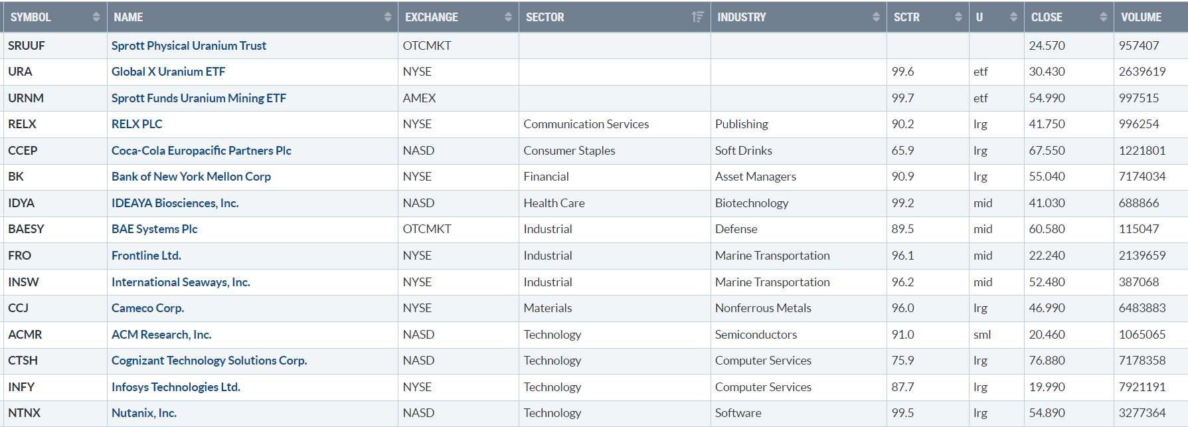Screen dimensions: 1188x427
Task: Click the sort arrows in the SCTR column header
Action: (x=958, y=17)
